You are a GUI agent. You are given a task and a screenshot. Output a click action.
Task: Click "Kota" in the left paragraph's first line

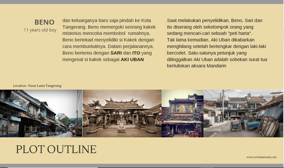point(146,20)
